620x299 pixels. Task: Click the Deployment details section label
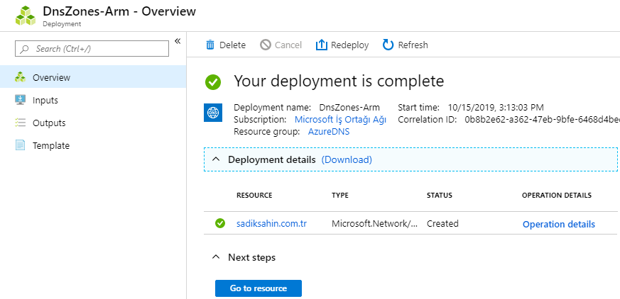(x=272, y=159)
